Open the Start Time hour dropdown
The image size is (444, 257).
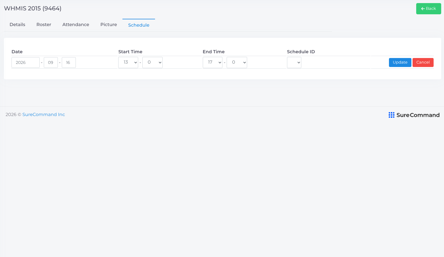128,62
